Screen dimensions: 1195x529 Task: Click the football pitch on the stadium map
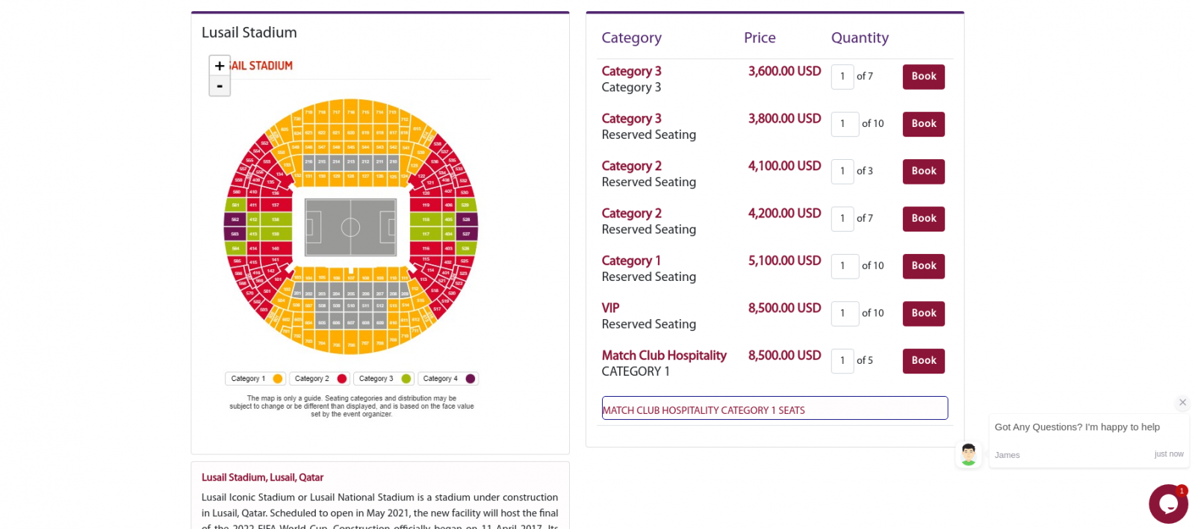coord(350,227)
